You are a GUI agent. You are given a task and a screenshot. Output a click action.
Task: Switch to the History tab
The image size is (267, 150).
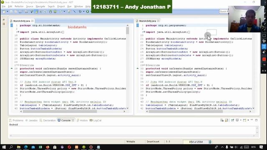(x=82, y=120)
